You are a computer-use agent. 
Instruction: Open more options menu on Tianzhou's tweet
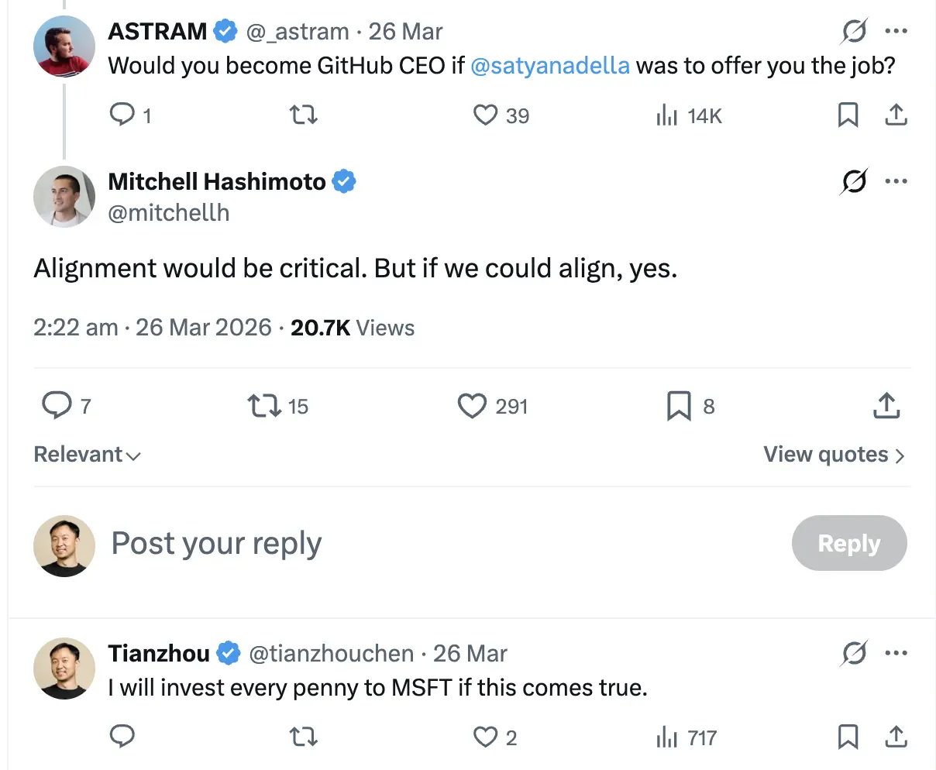[x=896, y=653]
